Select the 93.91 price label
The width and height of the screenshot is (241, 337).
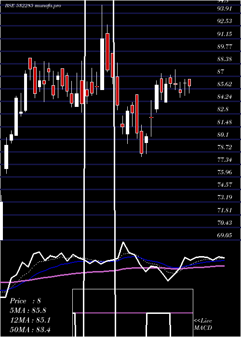pyautogui.click(x=225, y=9)
